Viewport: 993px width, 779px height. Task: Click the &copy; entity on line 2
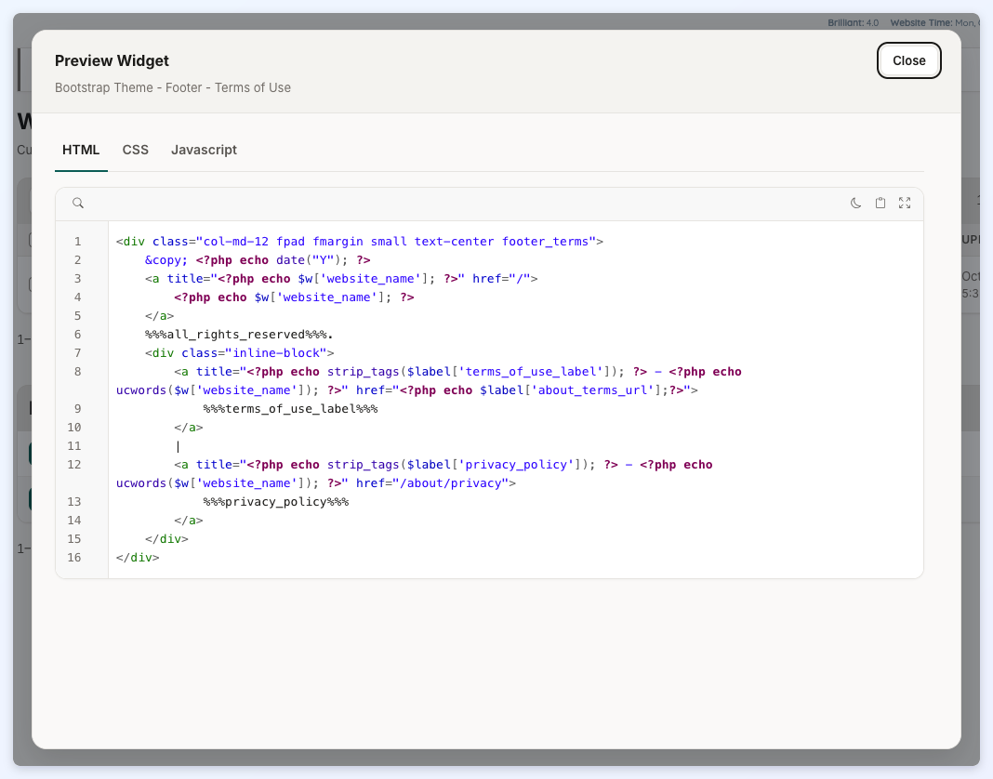point(166,259)
